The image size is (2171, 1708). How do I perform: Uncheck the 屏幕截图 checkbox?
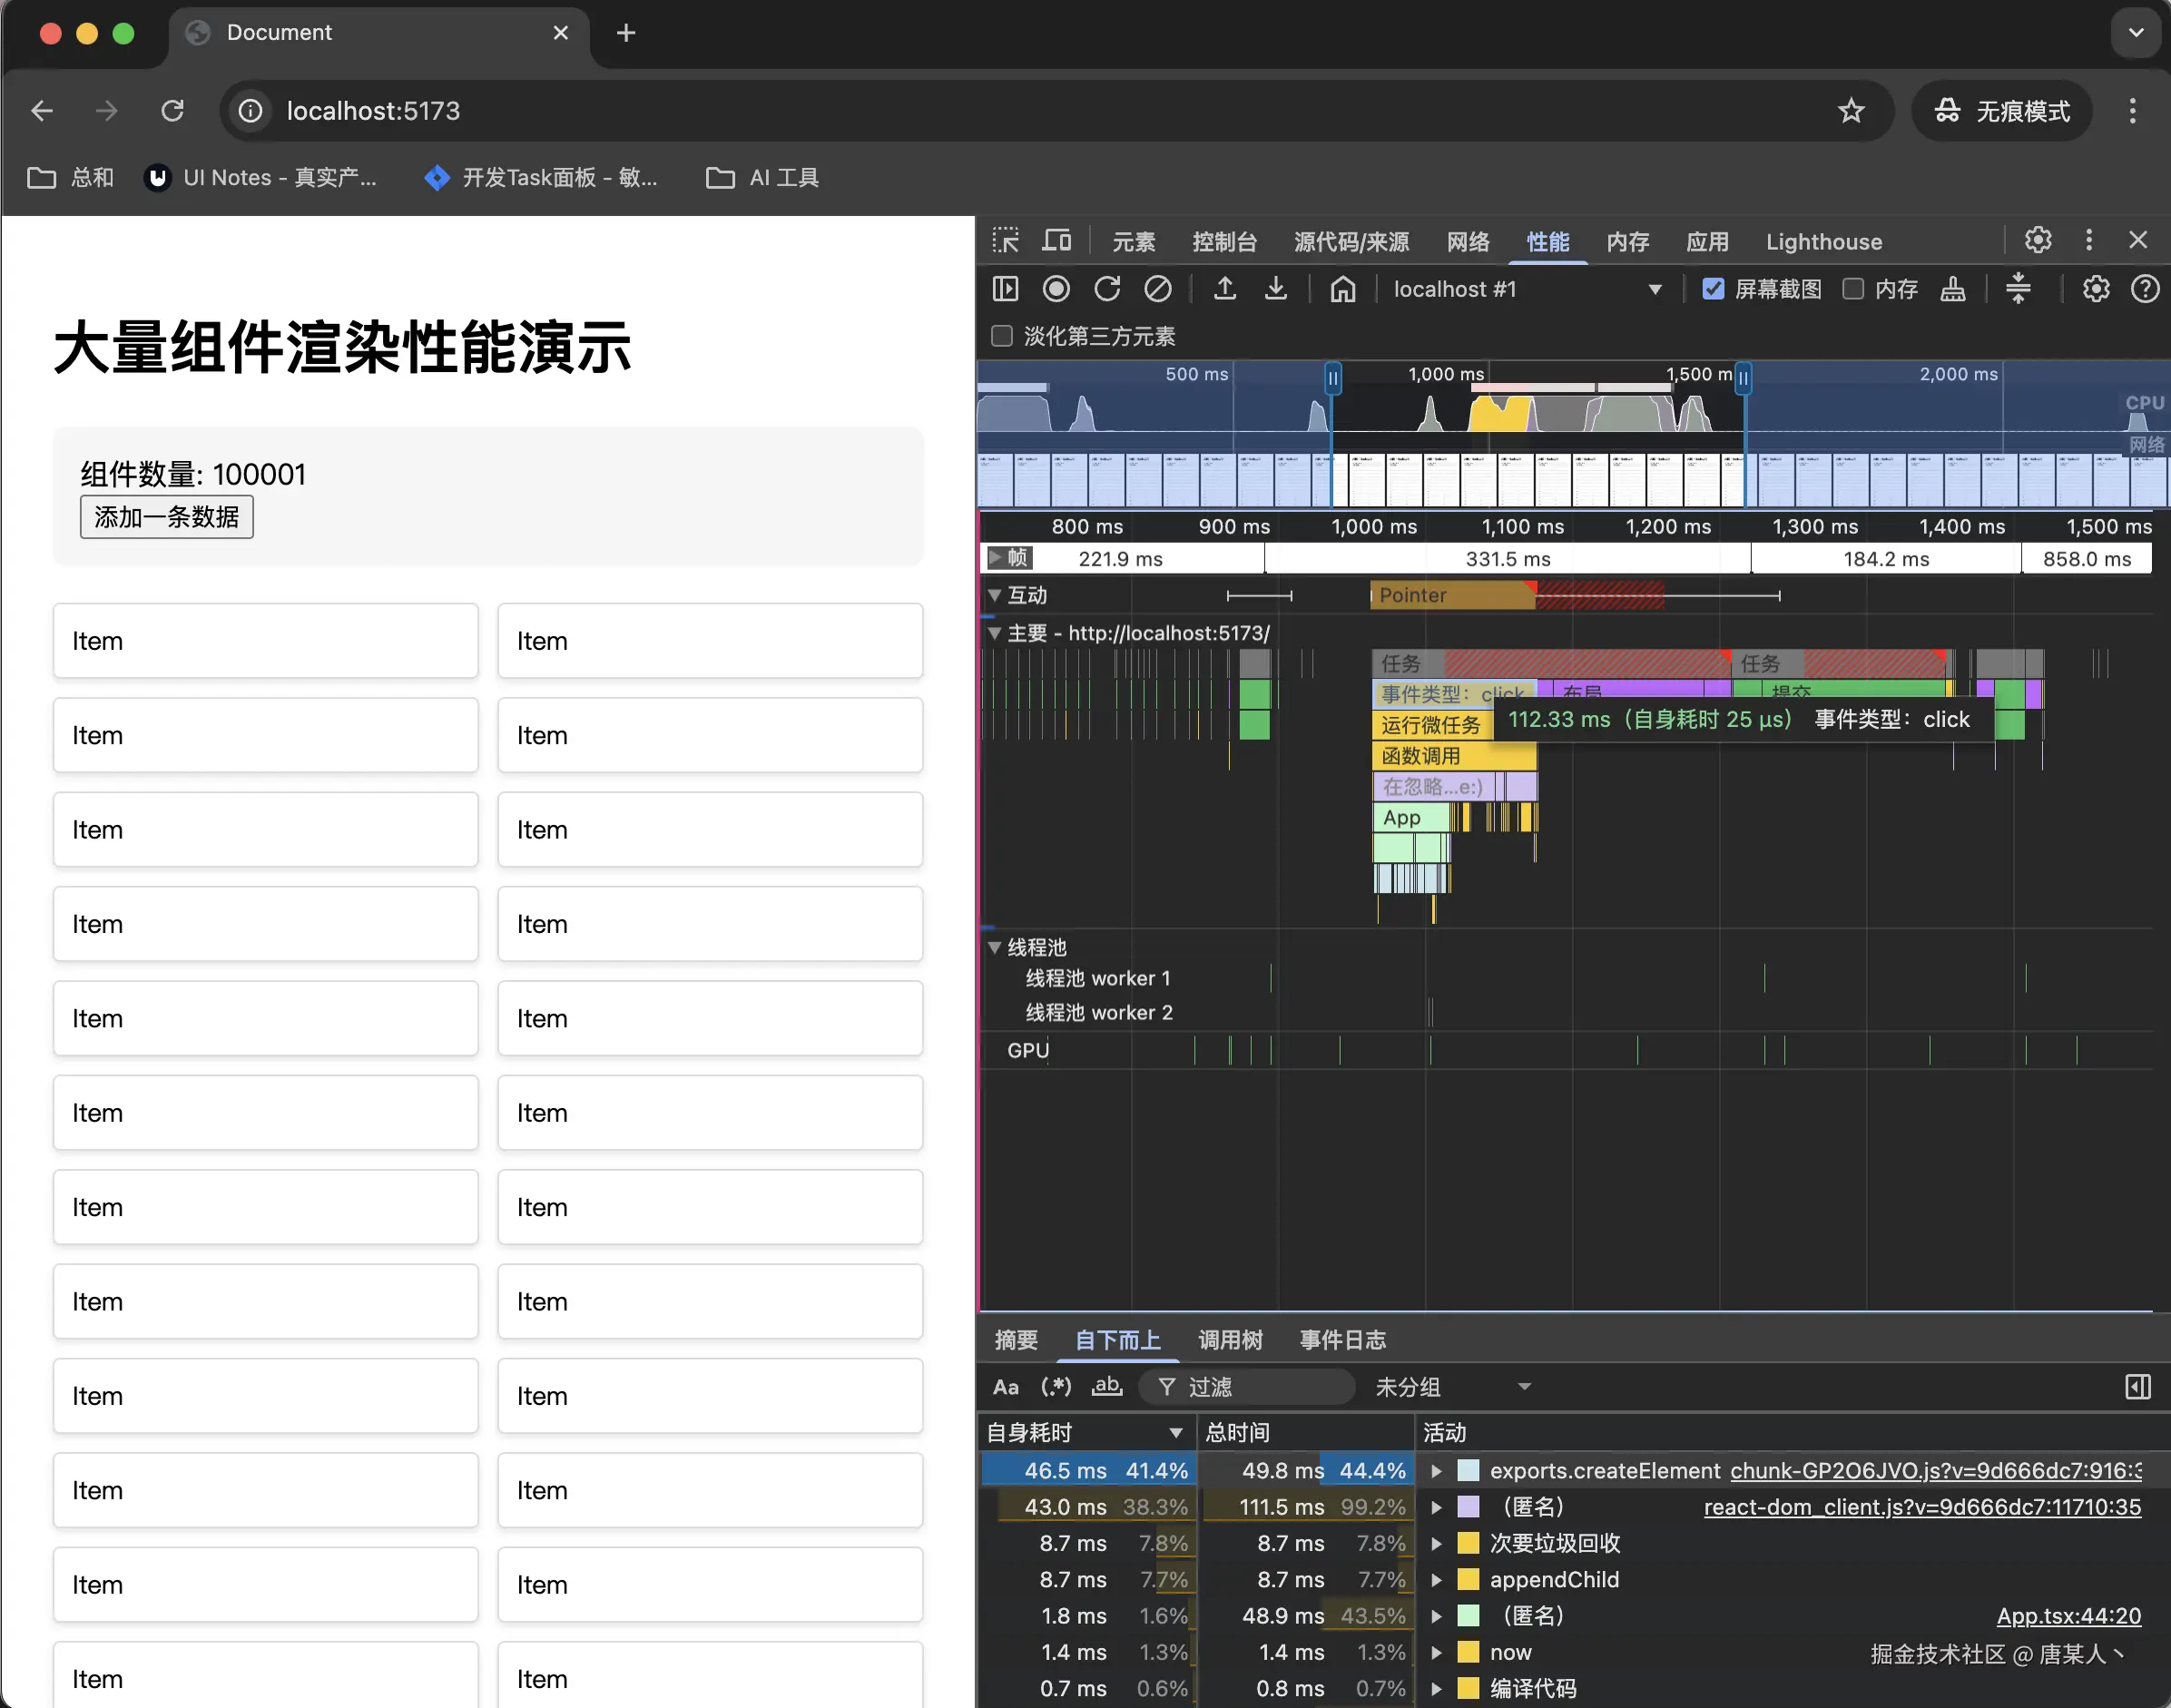pyautogui.click(x=1713, y=289)
